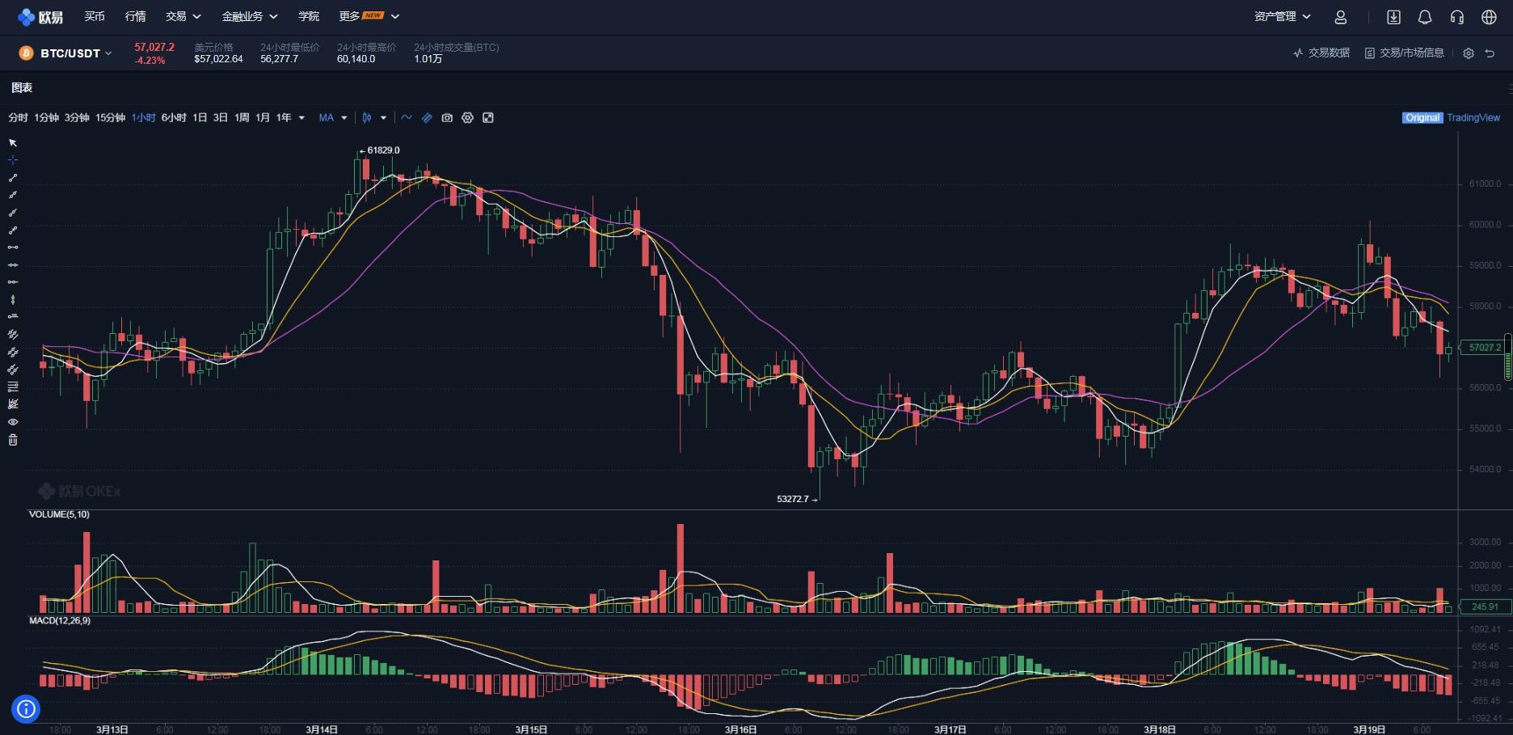This screenshot has height=735, width=1513.
Task: Click the download app icon
Action: pyautogui.click(x=1393, y=17)
